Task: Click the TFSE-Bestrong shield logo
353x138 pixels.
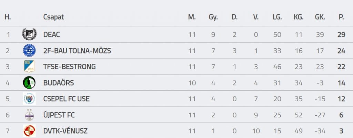Action: coord(29,66)
